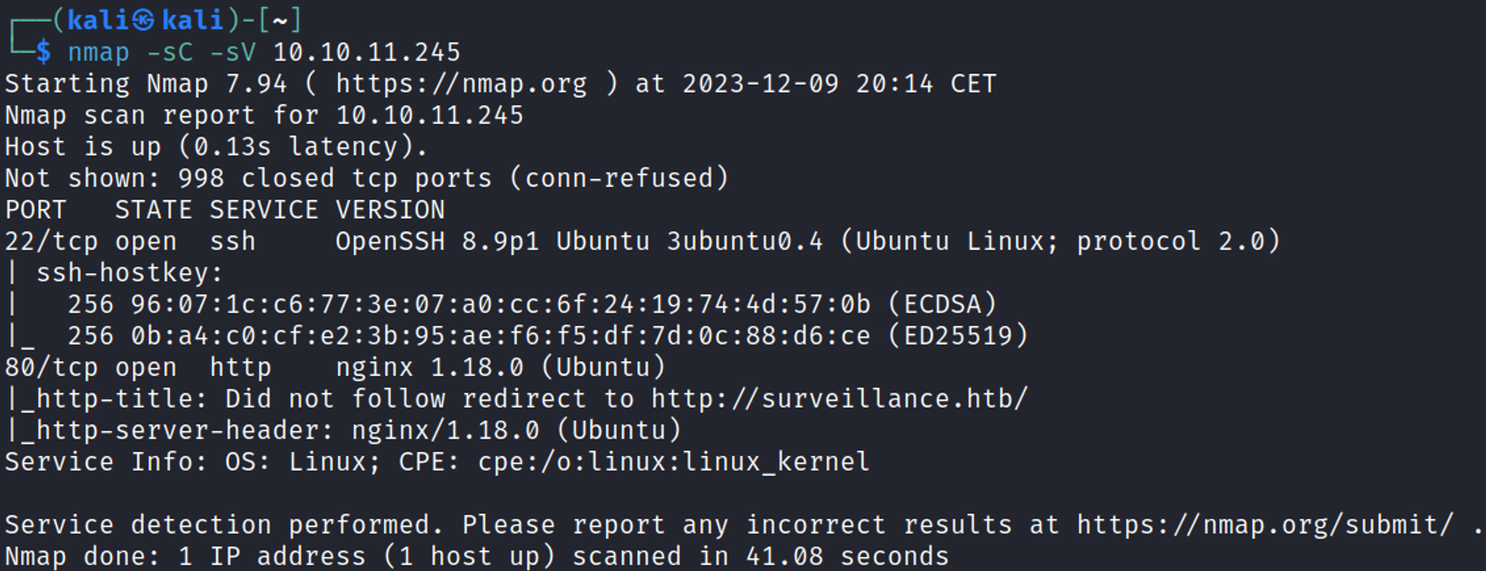The width and height of the screenshot is (1486, 571).
Task: Click the tilde directory in the prompt
Action: coord(280,20)
